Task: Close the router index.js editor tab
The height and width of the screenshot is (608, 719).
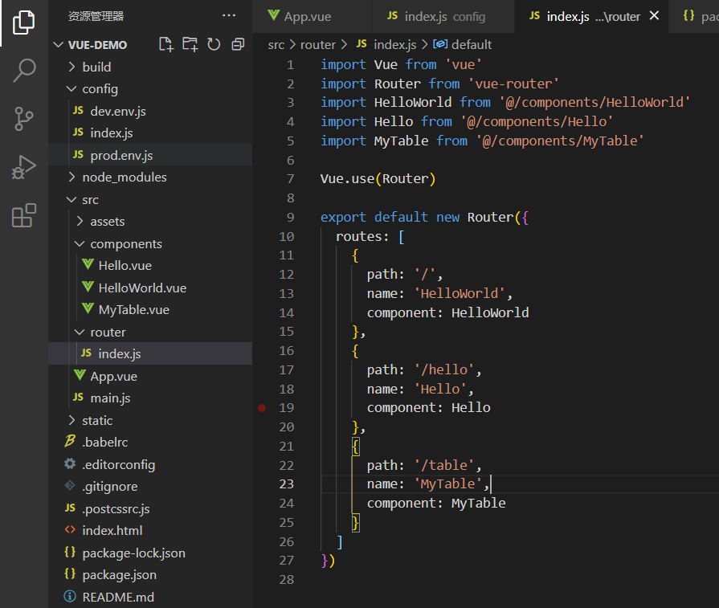Action: (655, 15)
